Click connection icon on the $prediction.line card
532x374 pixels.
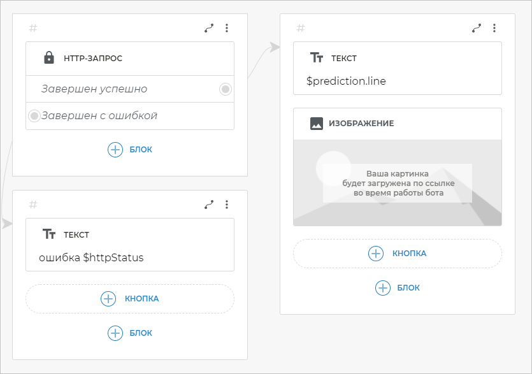click(477, 28)
